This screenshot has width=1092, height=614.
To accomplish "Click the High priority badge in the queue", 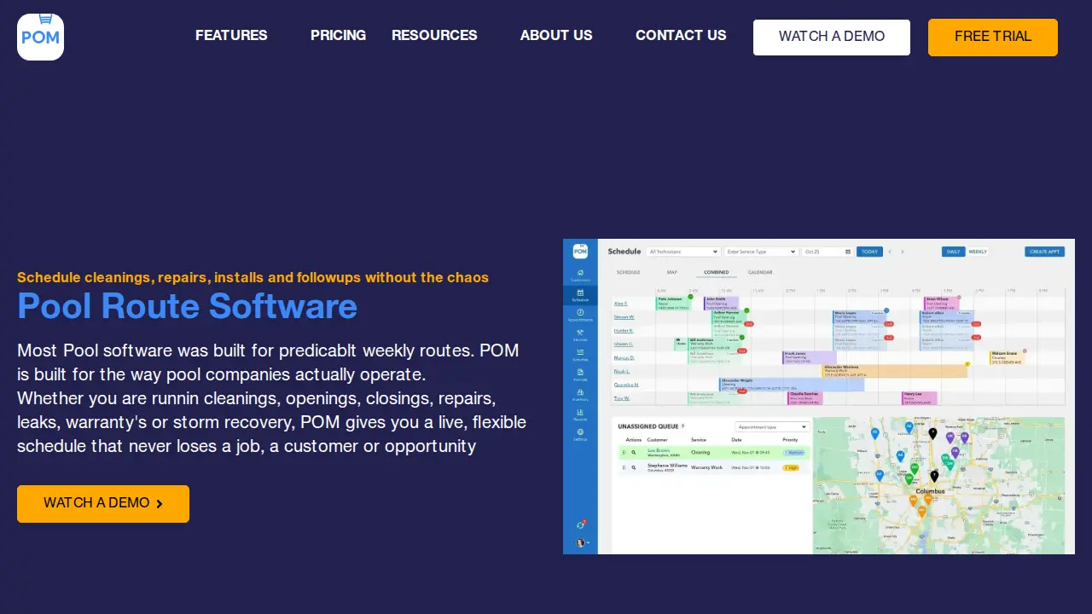I will 791,467.
